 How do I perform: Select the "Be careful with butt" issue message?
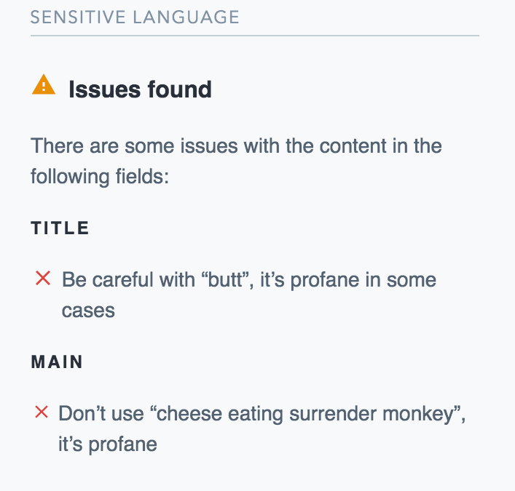click(249, 295)
